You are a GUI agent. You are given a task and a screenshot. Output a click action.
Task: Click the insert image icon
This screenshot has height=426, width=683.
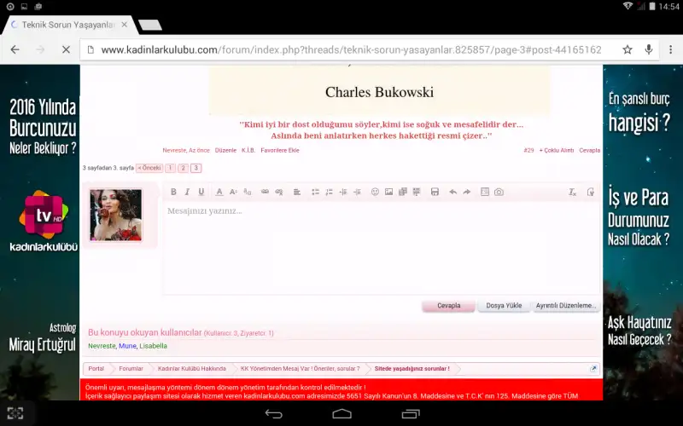[388, 193]
